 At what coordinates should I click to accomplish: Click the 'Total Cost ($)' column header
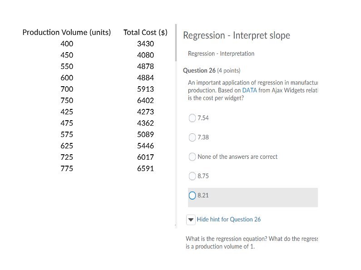(x=145, y=32)
